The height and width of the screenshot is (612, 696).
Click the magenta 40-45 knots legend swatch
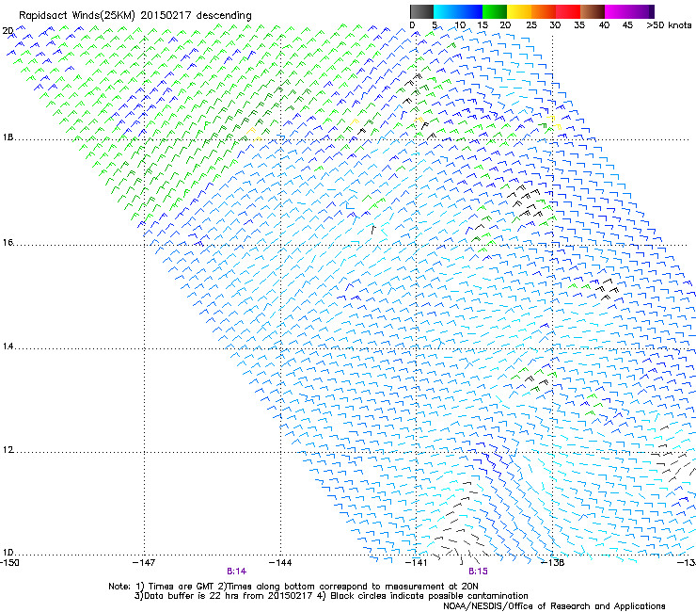pyautogui.click(x=617, y=11)
